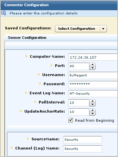The image size is (118, 157).
Task: Increase PollInterval with up arrow
Action: pyautogui.click(x=92, y=101)
